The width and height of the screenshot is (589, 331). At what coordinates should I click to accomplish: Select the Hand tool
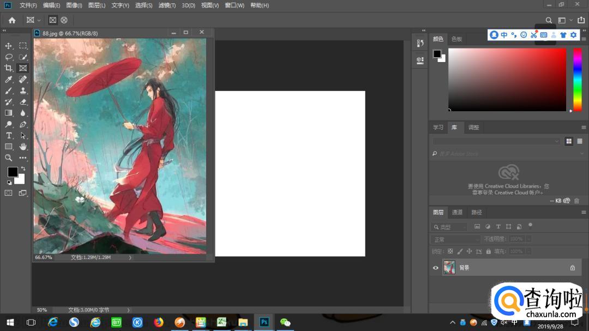point(23,147)
